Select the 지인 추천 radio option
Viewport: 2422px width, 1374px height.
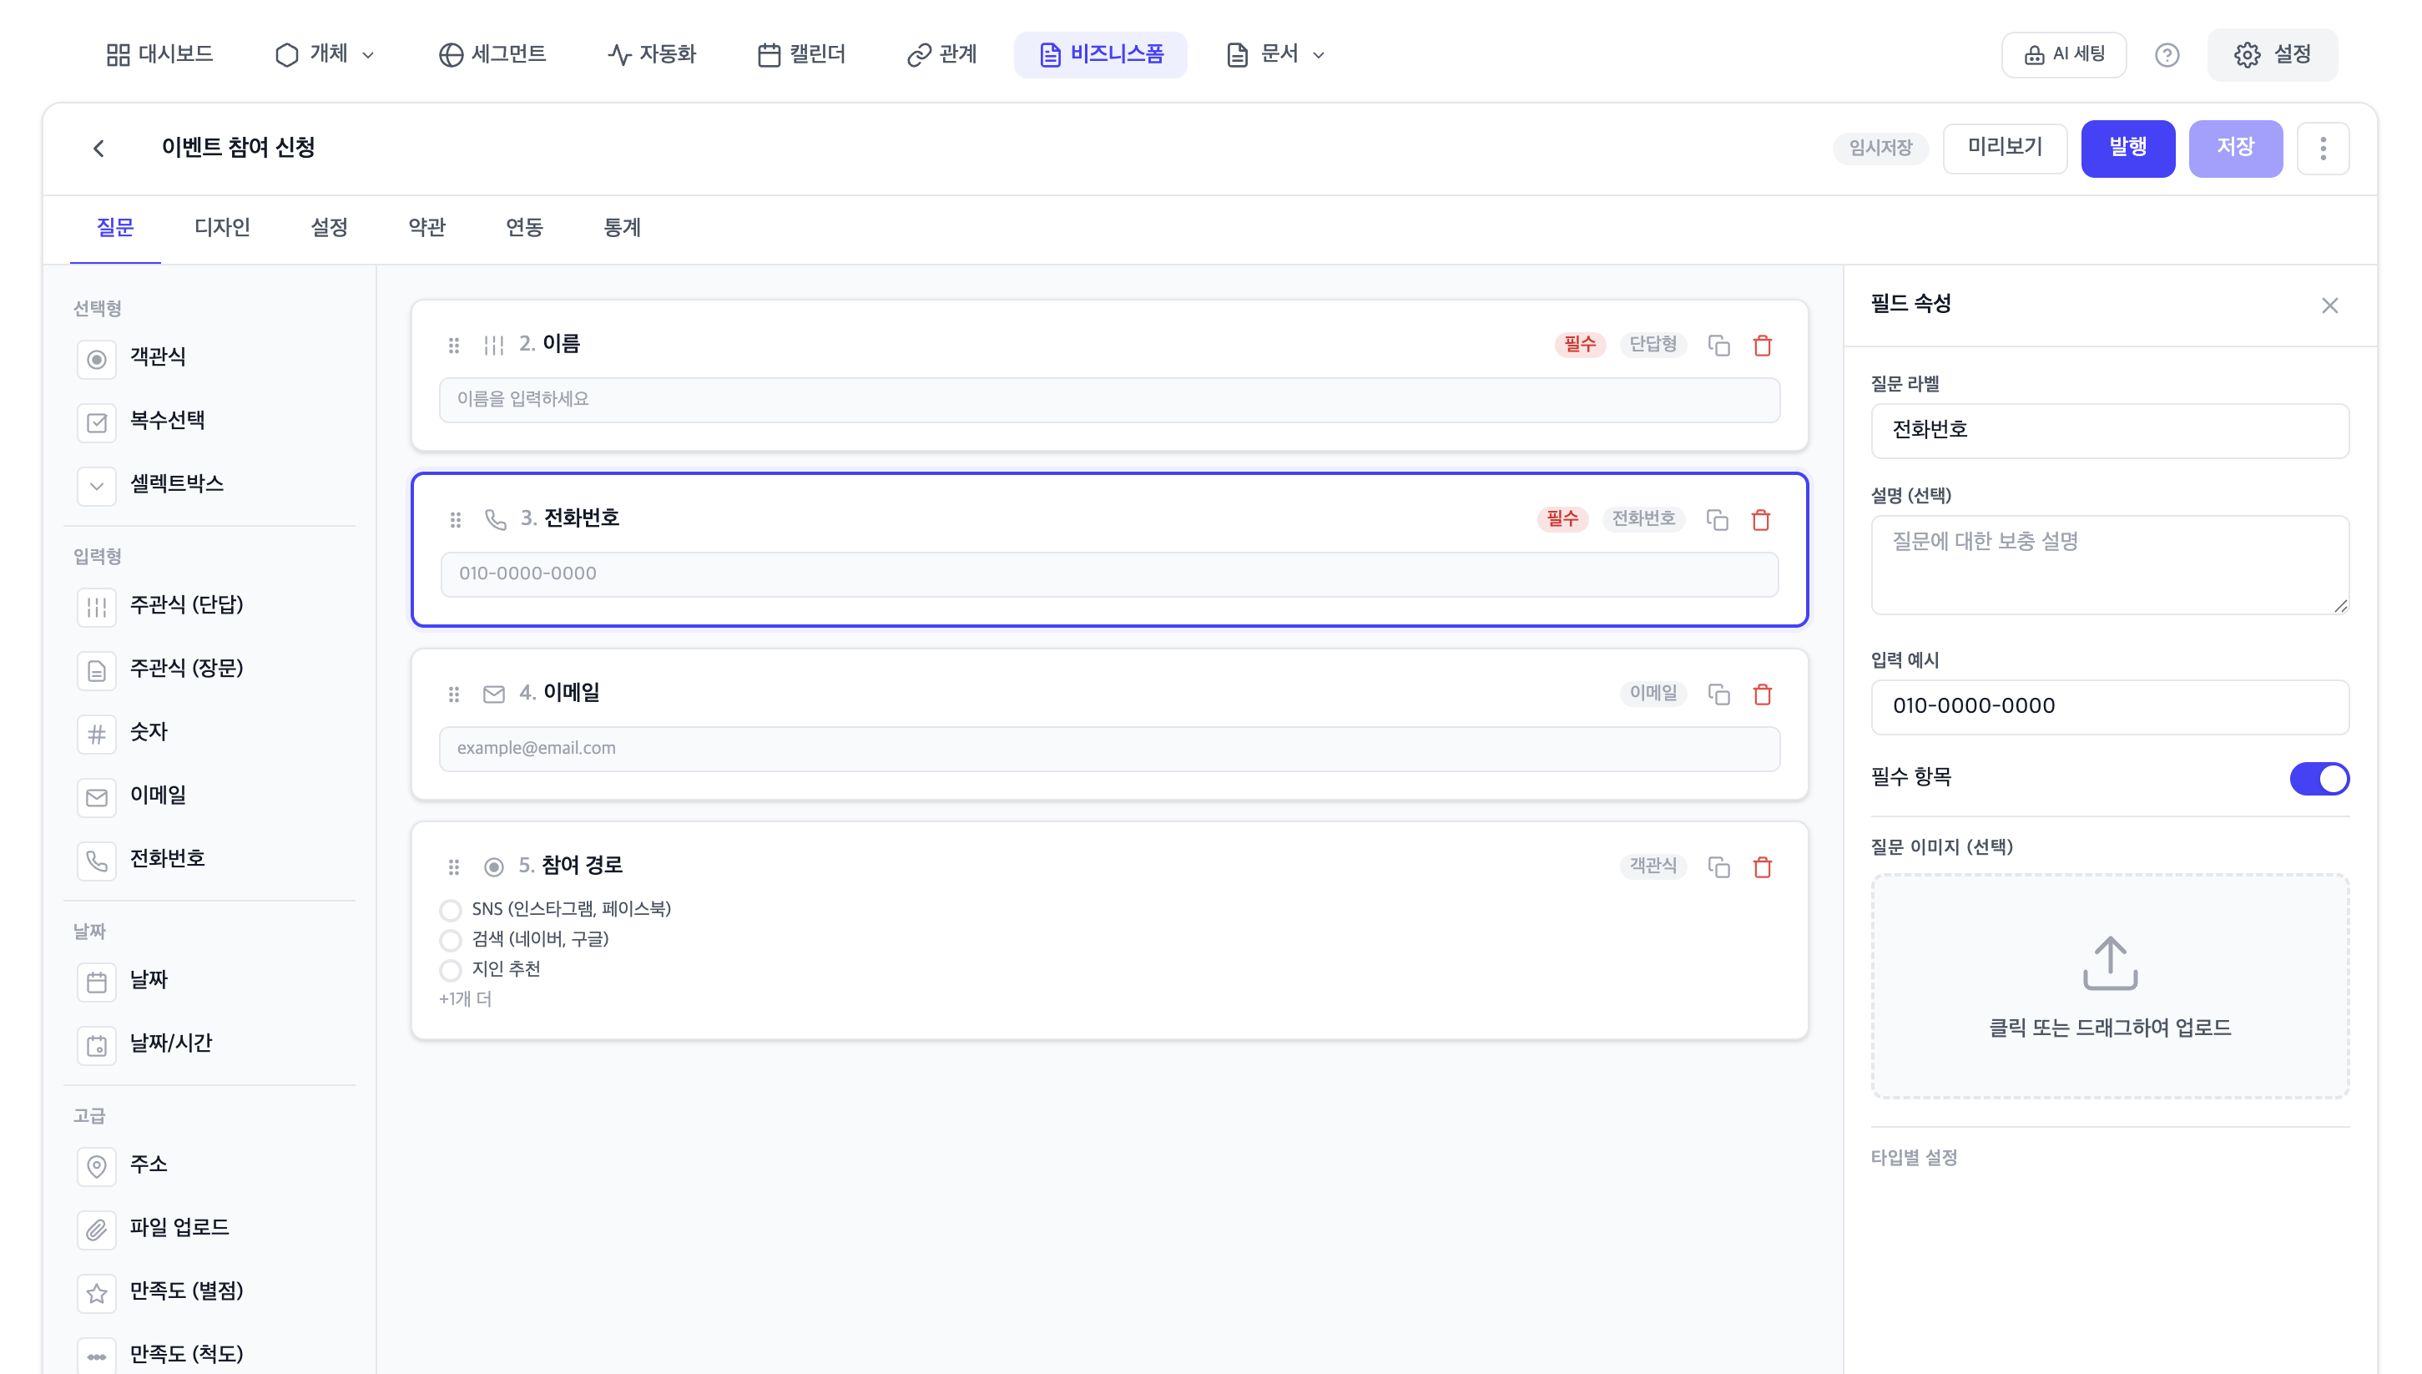pos(450,970)
